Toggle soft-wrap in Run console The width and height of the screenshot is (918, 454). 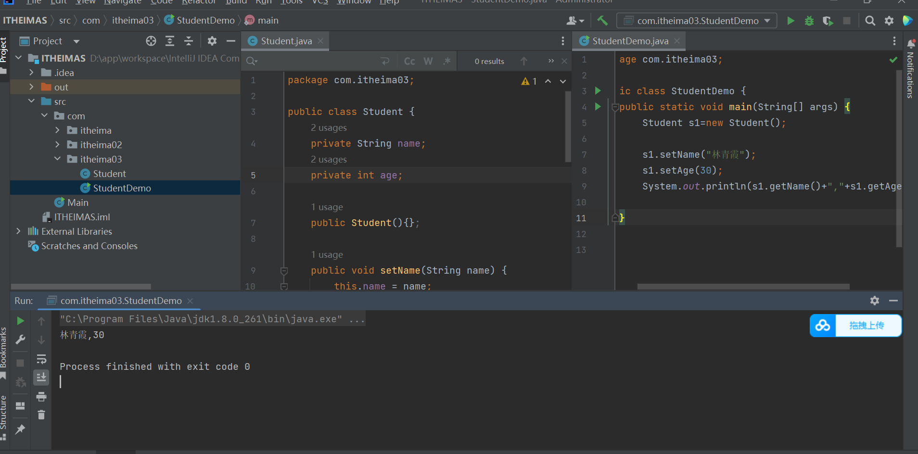pyautogui.click(x=41, y=359)
